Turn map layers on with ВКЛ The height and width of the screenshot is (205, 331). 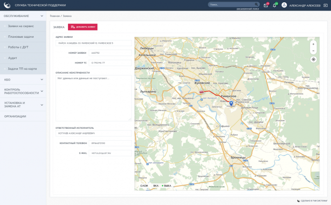[x=156, y=186]
